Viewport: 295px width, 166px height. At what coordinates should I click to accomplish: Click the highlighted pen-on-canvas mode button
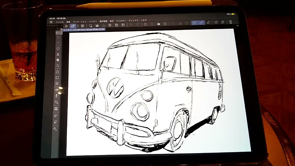click(73, 26)
